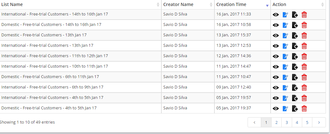330x134 pixels.
Task: Go to next page with right chevron
Action: point(319,122)
